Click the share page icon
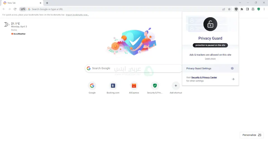268x142 pixels. pyautogui.click(x=224, y=9)
